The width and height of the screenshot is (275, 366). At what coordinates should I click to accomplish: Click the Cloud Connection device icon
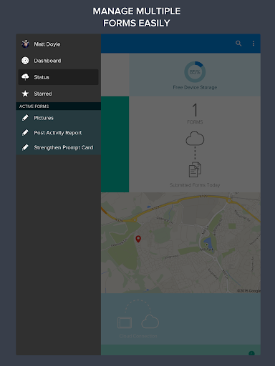click(125, 322)
